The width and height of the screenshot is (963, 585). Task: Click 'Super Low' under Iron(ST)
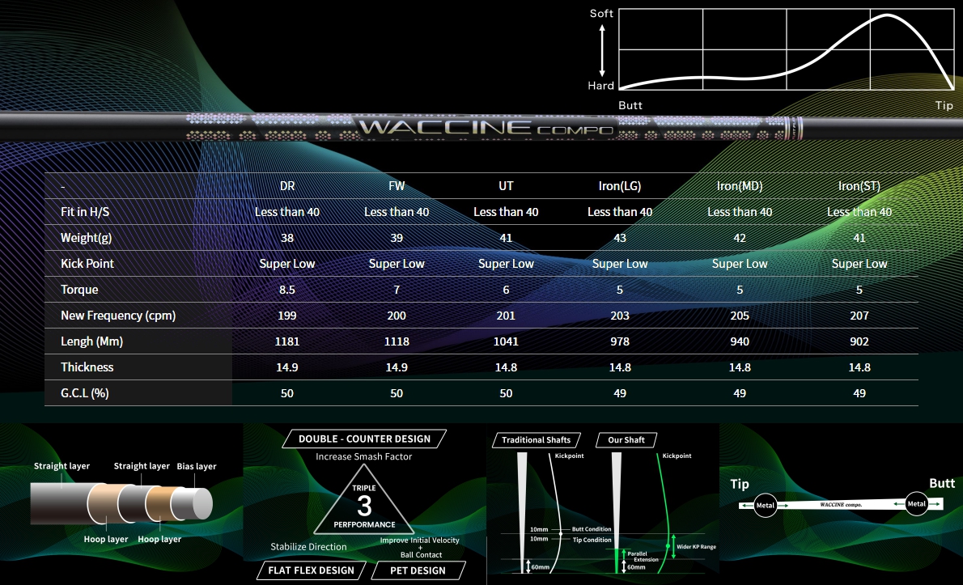[x=859, y=263]
